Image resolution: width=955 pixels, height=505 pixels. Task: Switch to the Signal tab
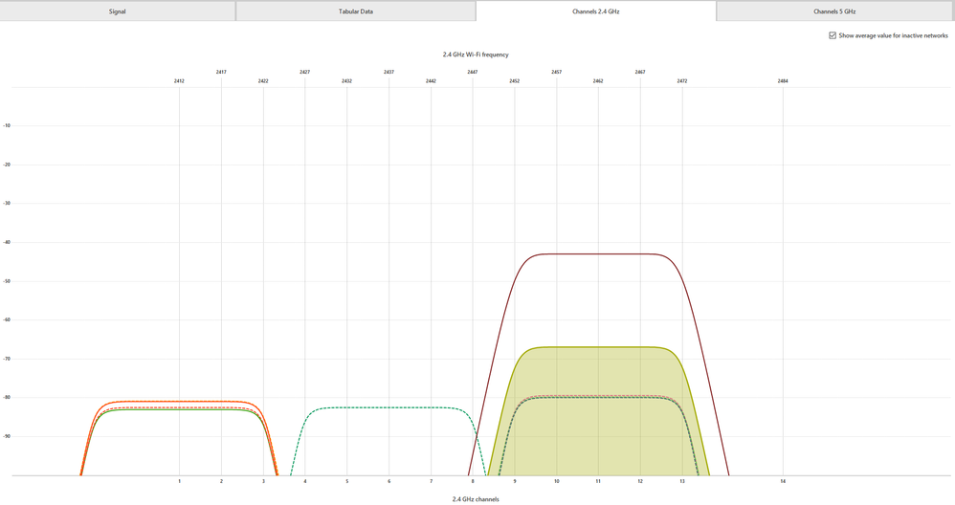(x=117, y=11)
